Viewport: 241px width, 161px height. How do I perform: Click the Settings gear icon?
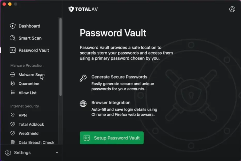tap(8, 152)
